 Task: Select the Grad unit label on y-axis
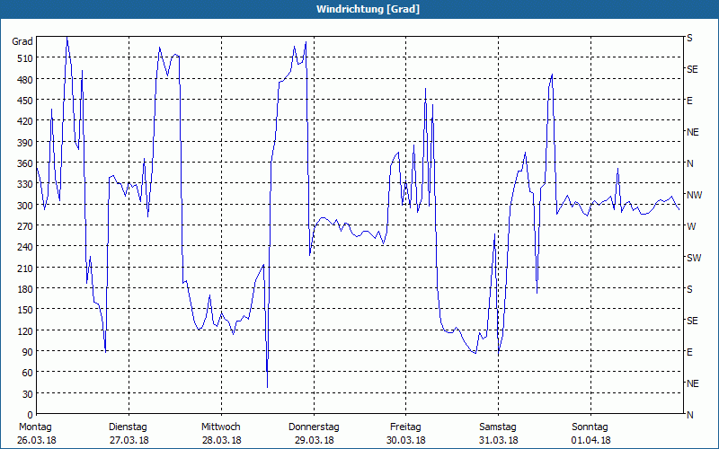point(22,41)
